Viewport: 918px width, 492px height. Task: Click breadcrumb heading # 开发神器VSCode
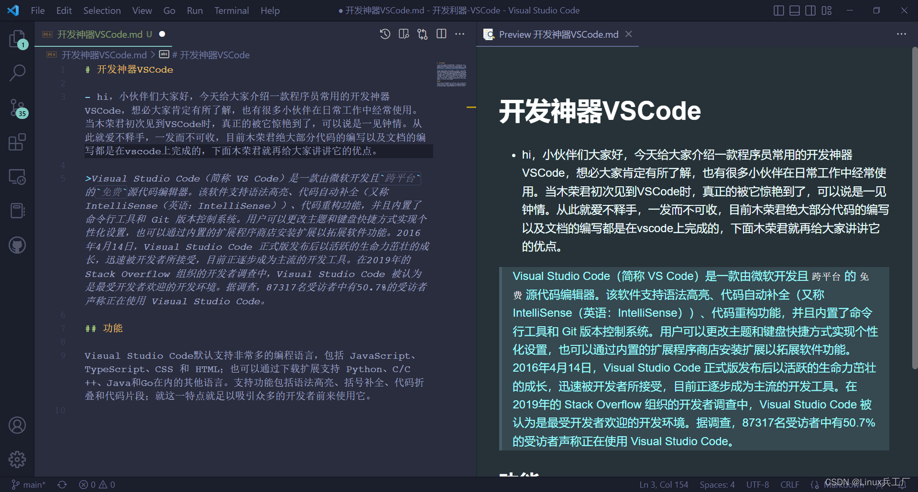coord(210,55)
